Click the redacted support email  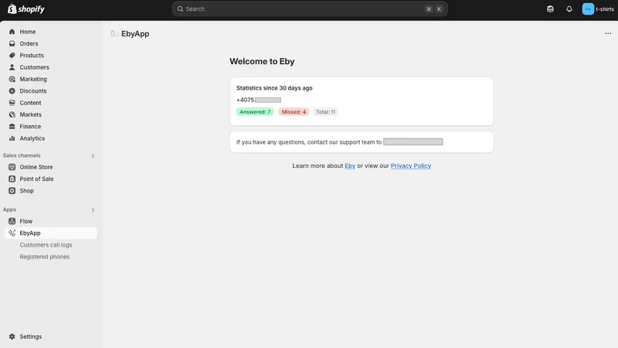tap(413, 142)
